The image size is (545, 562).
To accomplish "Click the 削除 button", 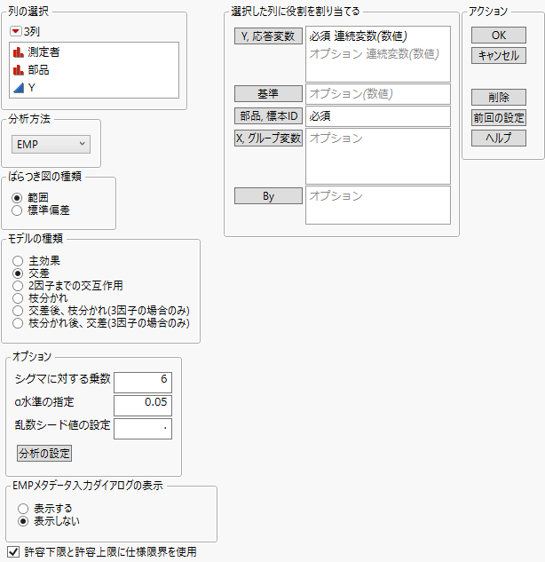I will [499, 97].
